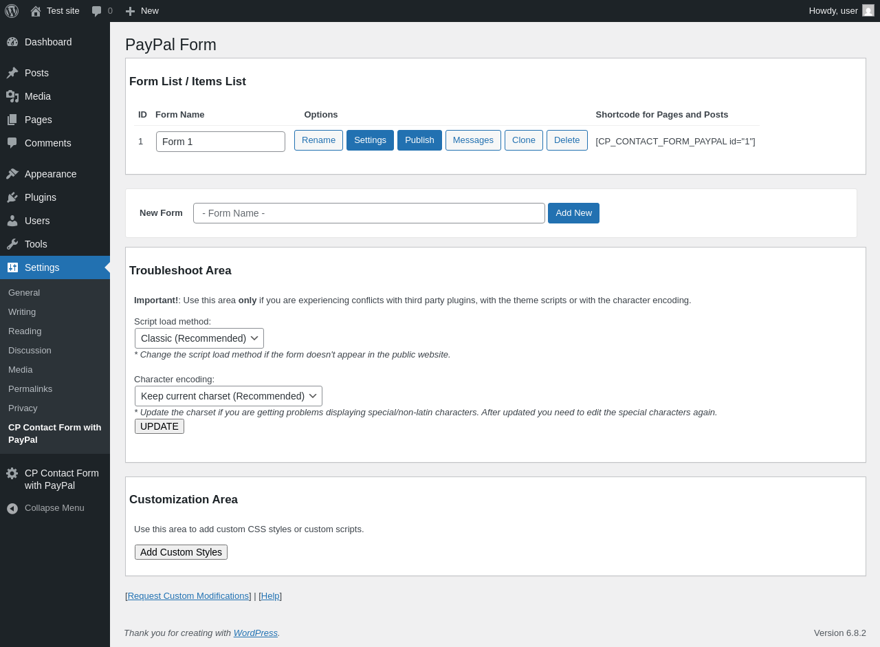Follow the WordPress footer link
Screen dimensions: 880x647
click(256, 633)
